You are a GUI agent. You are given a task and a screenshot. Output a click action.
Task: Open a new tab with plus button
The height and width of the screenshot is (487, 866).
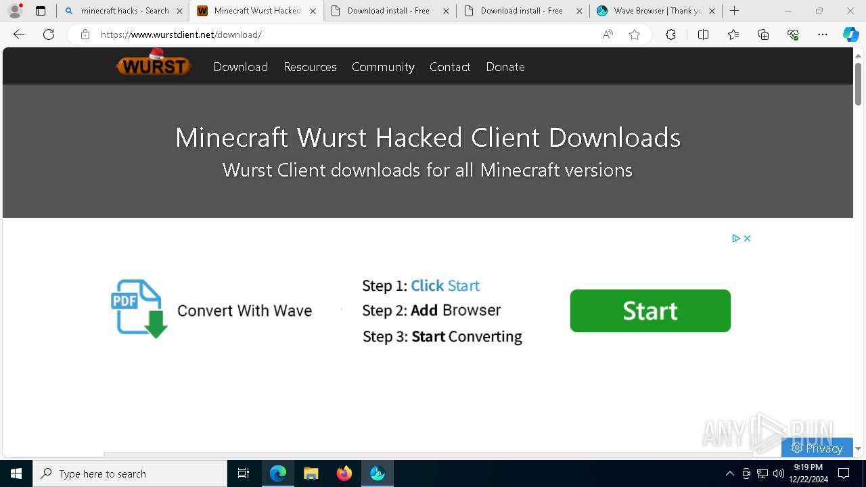735,11
